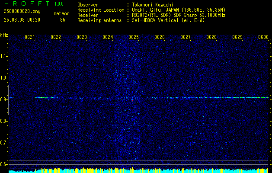Click the R820T2(RTL-SDR) SDR-Sharp 53.1000MHz text
This screenshot has width=272, height=173.
[179, 15]
